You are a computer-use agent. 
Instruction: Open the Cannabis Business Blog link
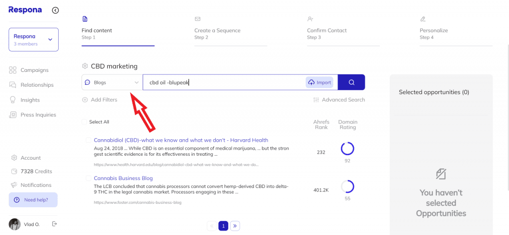click(123, 178)
